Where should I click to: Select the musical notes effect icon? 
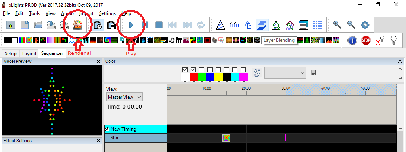[172, 40]
